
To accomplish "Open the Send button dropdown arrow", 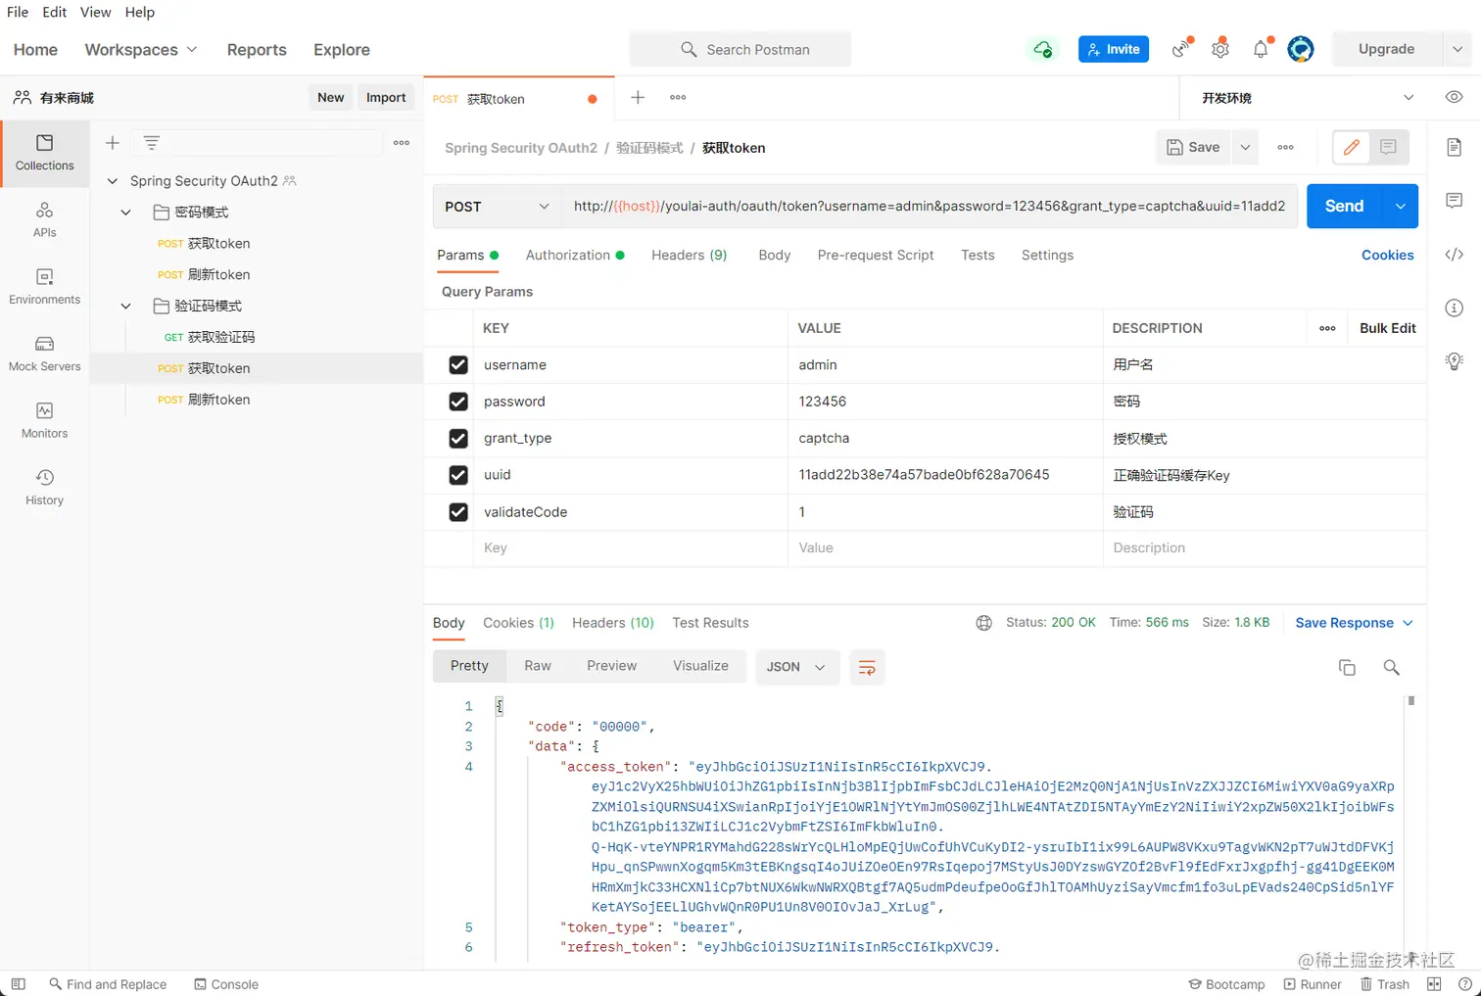I will (x=1401, y=207).
